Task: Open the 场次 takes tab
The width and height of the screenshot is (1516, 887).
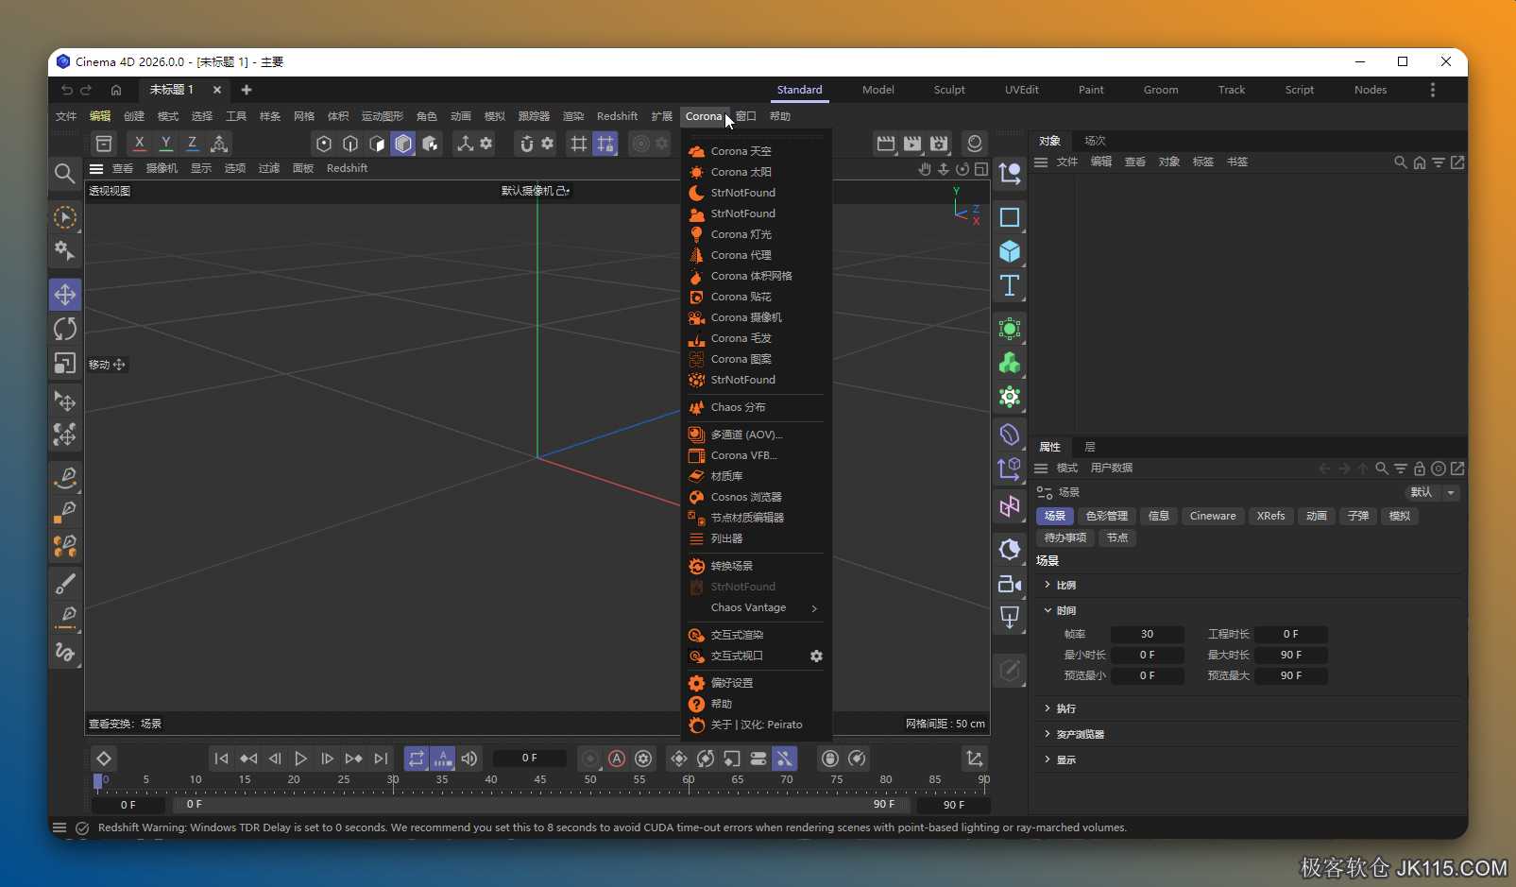Action: [1095, 141]
